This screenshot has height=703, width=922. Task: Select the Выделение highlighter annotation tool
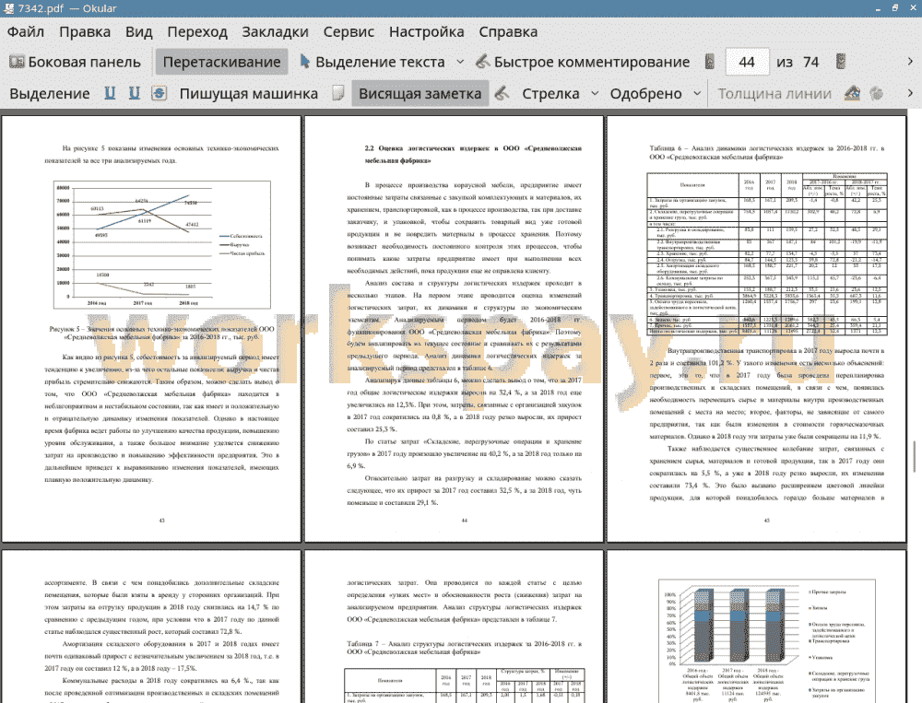tap(50, 93)
